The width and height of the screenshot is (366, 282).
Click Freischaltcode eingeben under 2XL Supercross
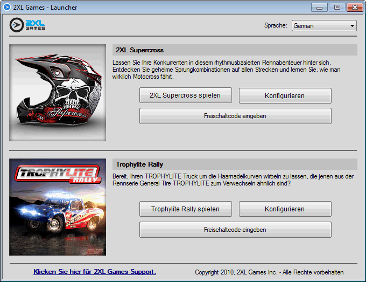[x=235, y=116]
